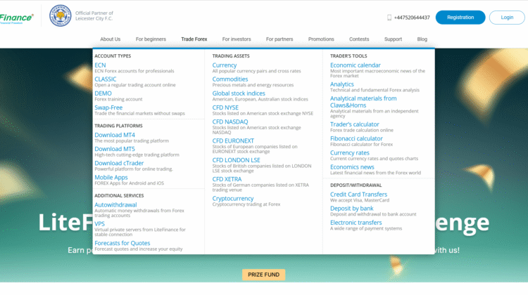528x295 pixels.
Task: Click the Leicester City F.C. crest logo
Action: coord(60,16)
